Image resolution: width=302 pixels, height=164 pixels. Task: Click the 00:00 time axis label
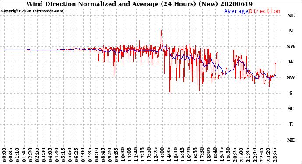4,155
